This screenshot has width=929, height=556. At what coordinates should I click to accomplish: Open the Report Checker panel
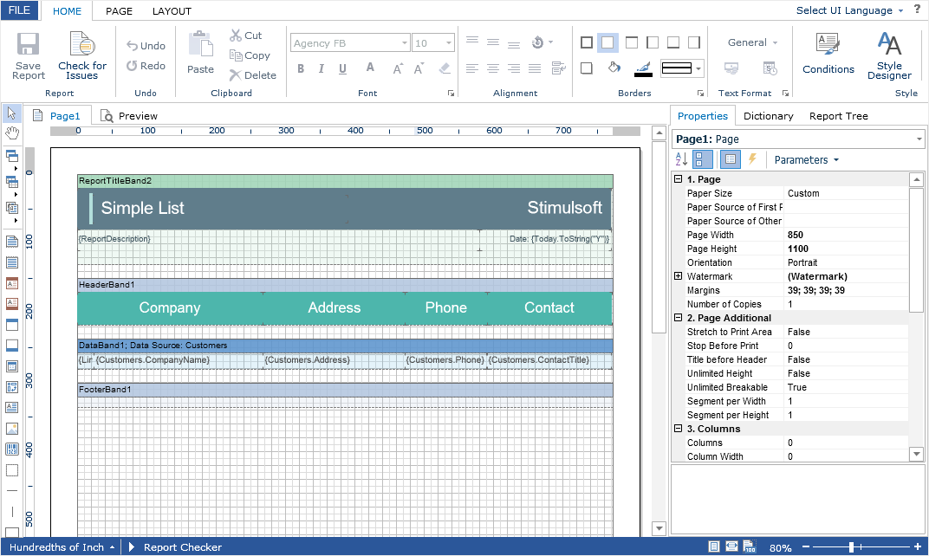pos(175,547)
